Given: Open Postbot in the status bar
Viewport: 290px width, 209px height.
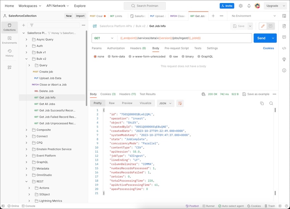Looking at the screenshot, I should [192, 206].
